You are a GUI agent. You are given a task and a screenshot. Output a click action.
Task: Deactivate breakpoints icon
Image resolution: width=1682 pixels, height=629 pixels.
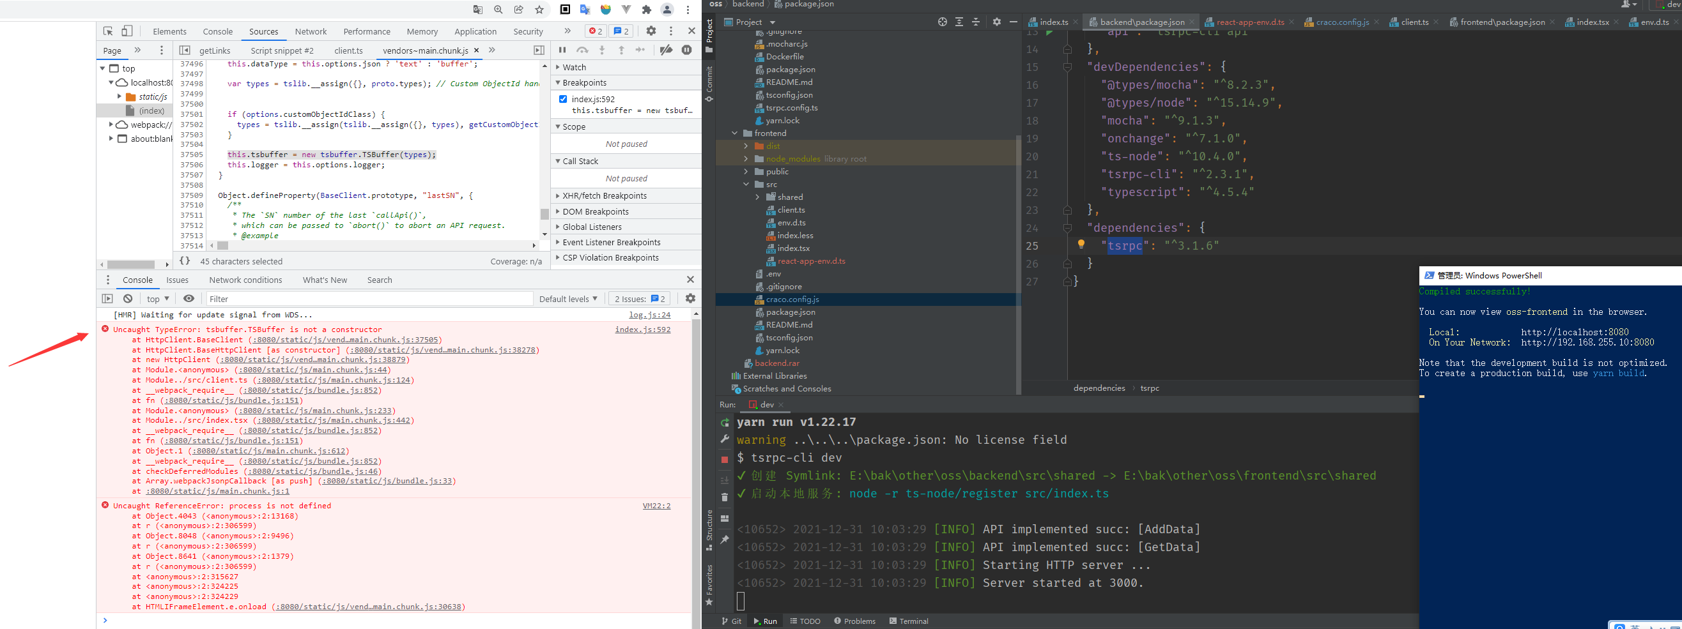pos(666,50)
